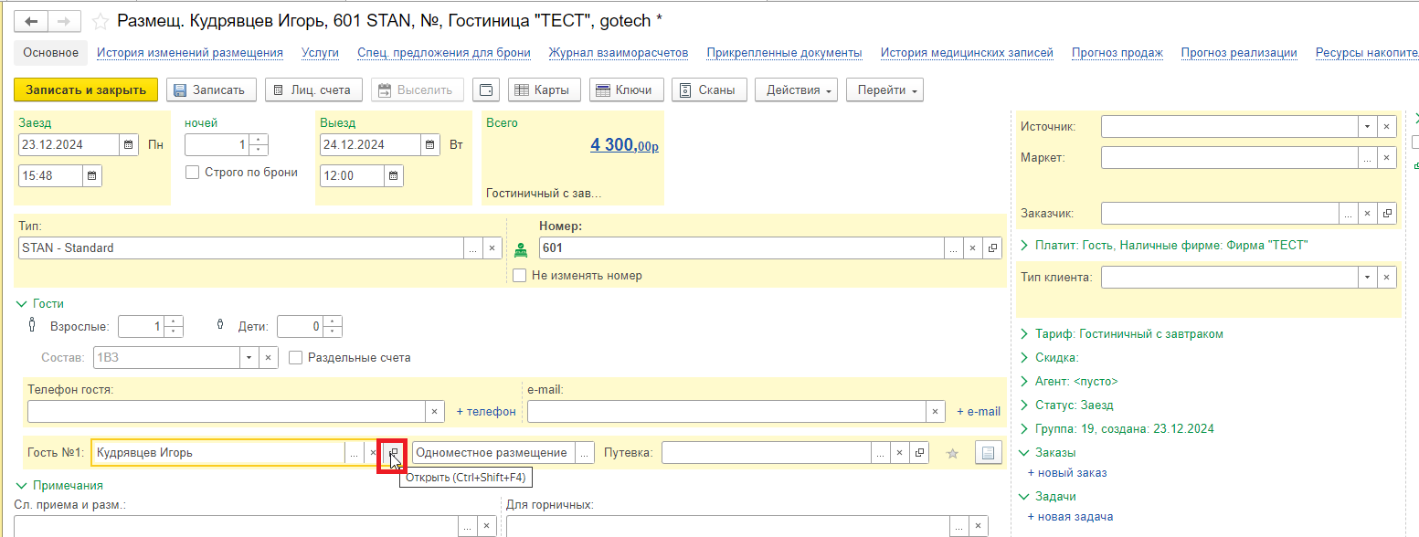Clear the Маркет field
Viewport: 1419px width, 537px height.
(1387, 158)
